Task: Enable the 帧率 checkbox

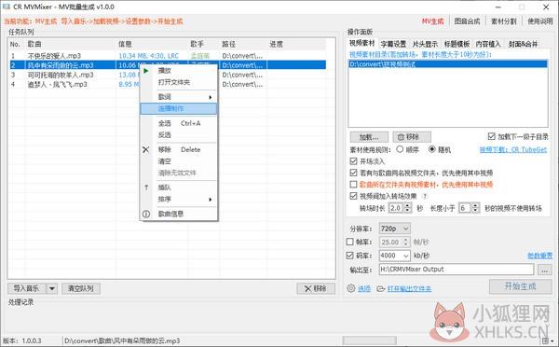Action: [349, 242]
